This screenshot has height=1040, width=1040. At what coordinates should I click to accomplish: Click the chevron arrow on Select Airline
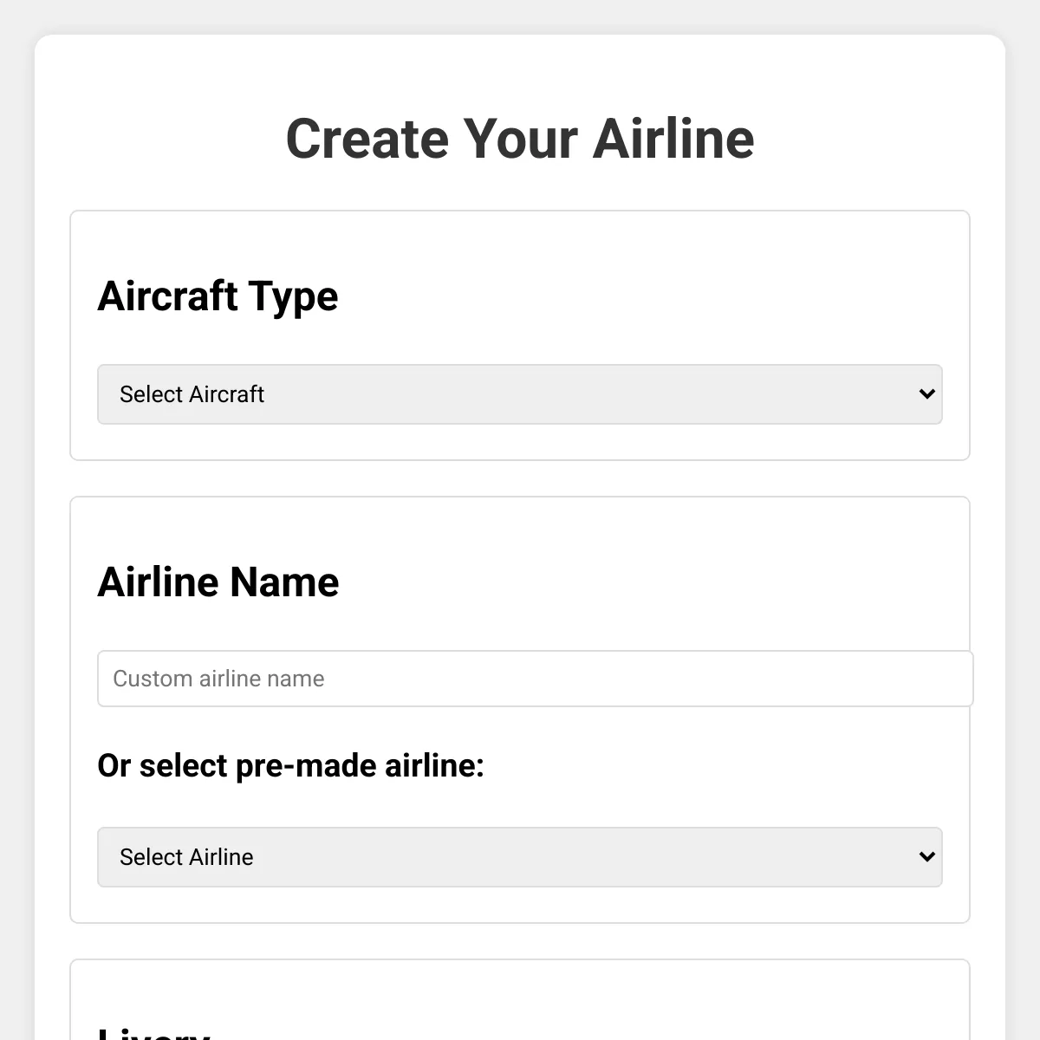pyautogui.click(x=926, y=857)
